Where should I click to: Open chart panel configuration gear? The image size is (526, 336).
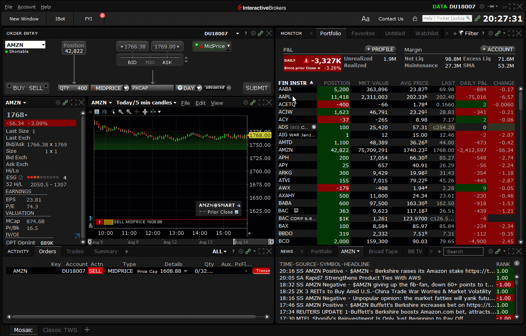click(246, 103)
